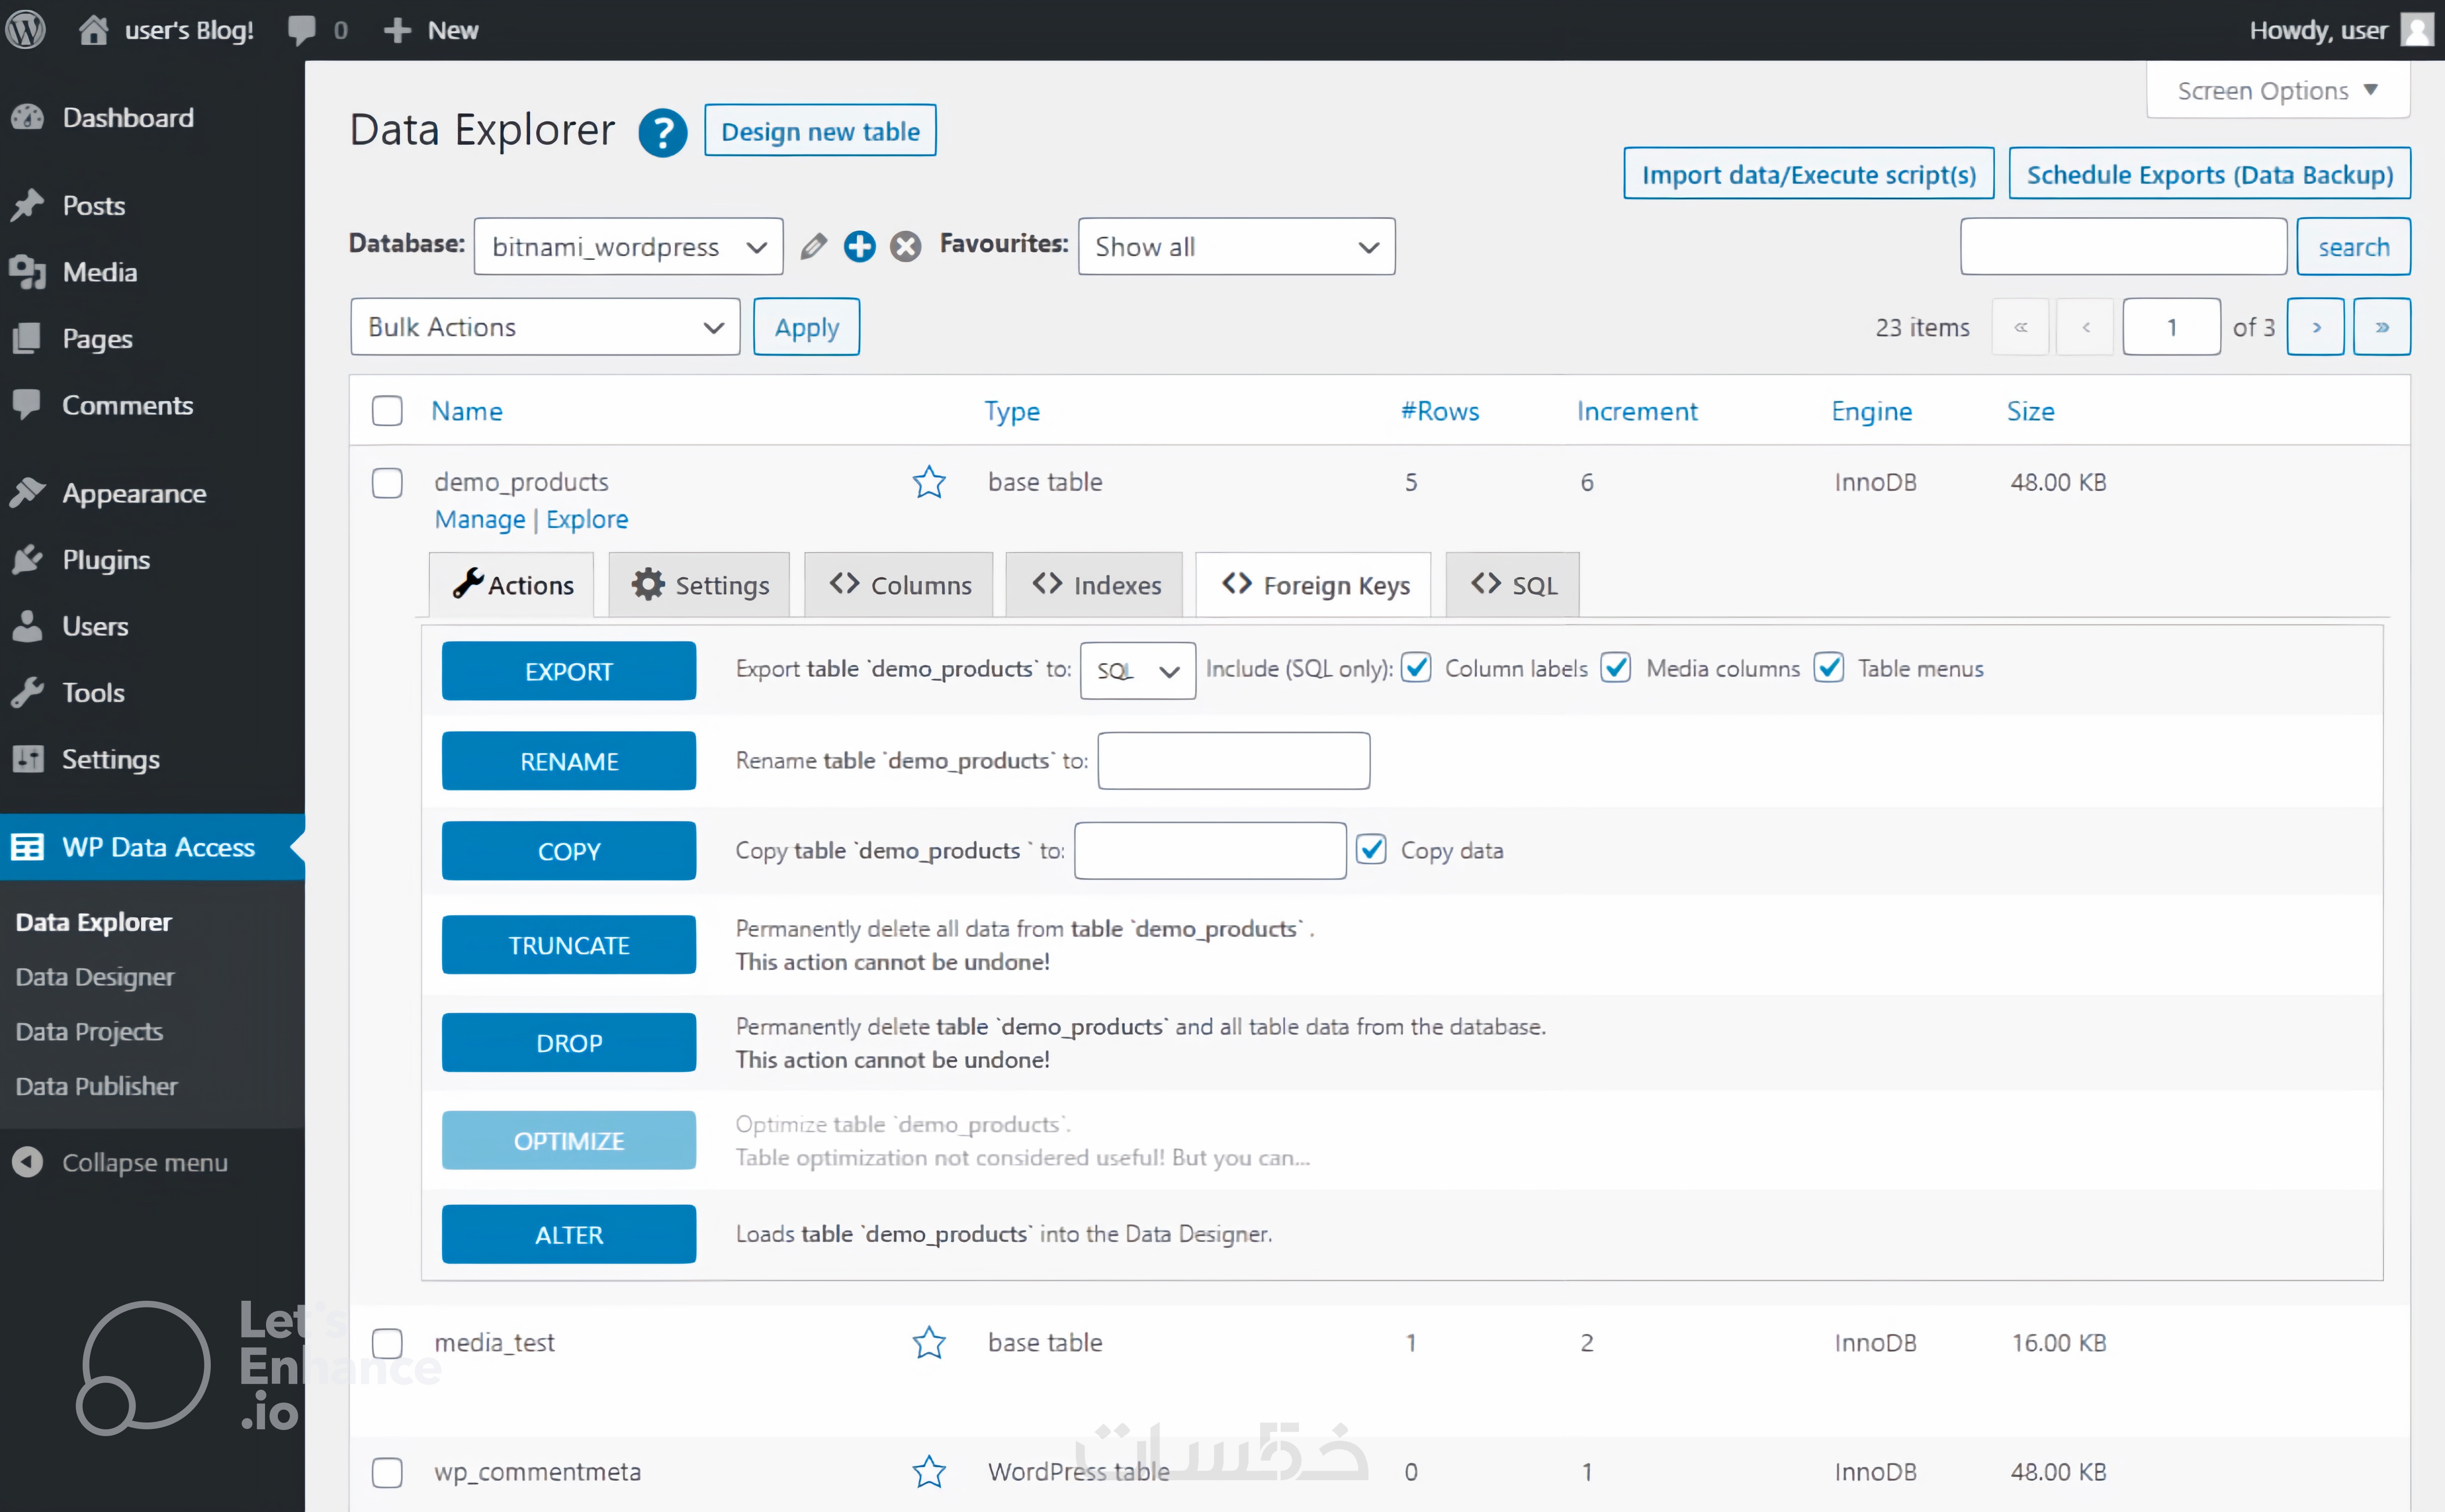This screenshot has width=2445, height=1512.
Task: Click the Explore link under demo_products
Action: (x=587, y=519)
